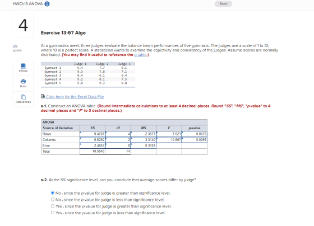
Task: Select 'Yes, p-value greater than significance level'
Action: [53, 206]
